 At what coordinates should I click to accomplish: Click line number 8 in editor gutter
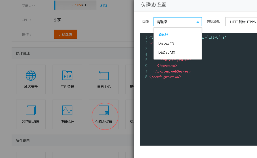(146, 77)
